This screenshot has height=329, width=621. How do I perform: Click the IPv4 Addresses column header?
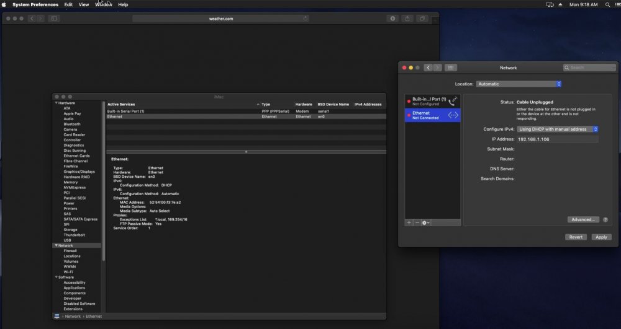[368, 105]
